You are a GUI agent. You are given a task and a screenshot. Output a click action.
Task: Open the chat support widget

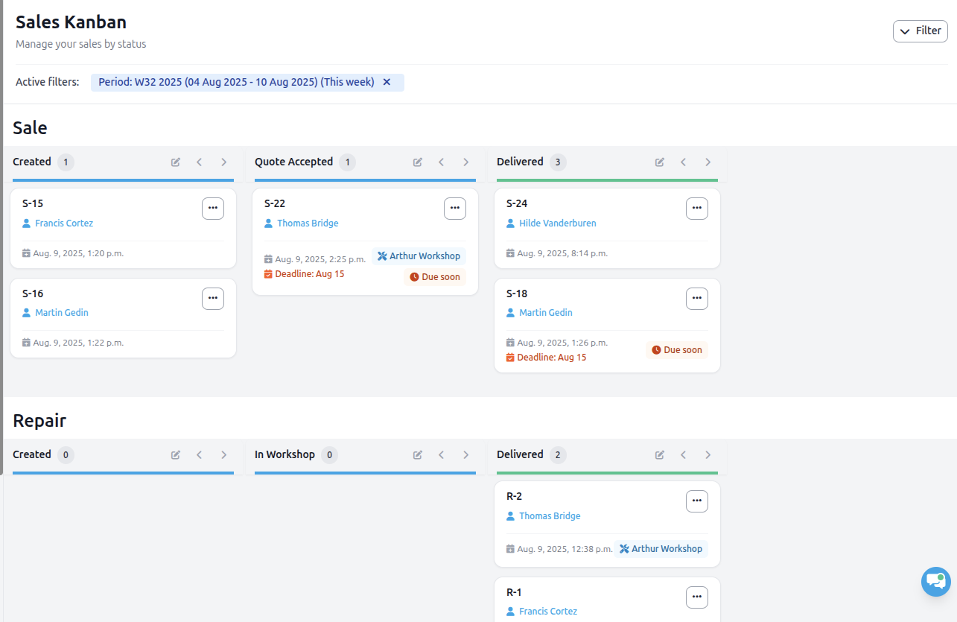pyautogui.click(x=935, y=582)
